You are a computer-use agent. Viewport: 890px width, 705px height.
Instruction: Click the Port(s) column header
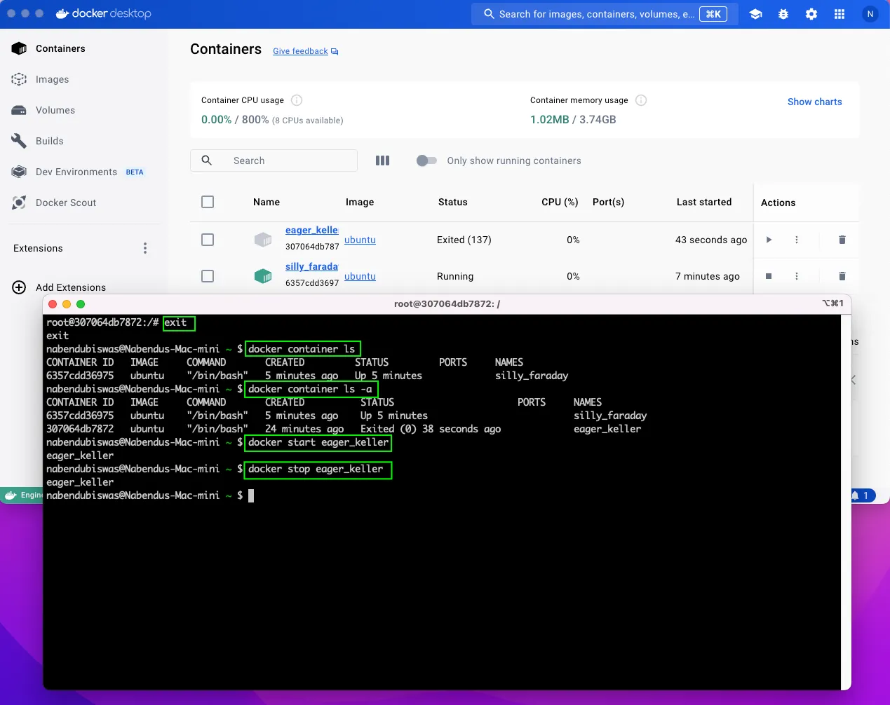tap(608, 202)
